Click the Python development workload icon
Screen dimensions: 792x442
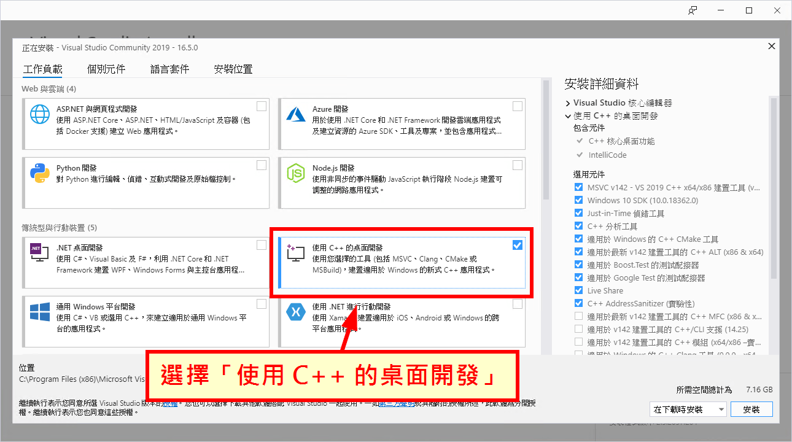[40, 174]
